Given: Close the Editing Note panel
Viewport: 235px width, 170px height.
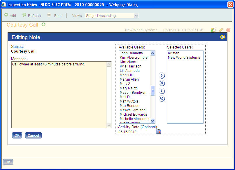Looking at the screenshot, I should click(222, 37).
